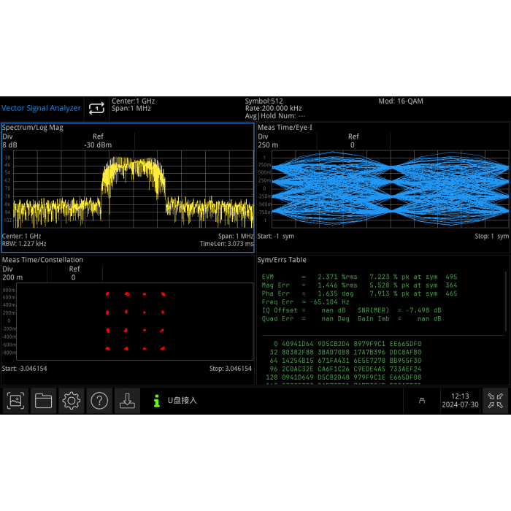Click the Stop: 3.046154 label
Screen dimensions: 511x511
click(231, 369)
